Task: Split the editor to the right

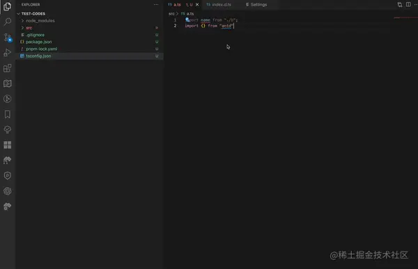Action: tap(408, 5)
